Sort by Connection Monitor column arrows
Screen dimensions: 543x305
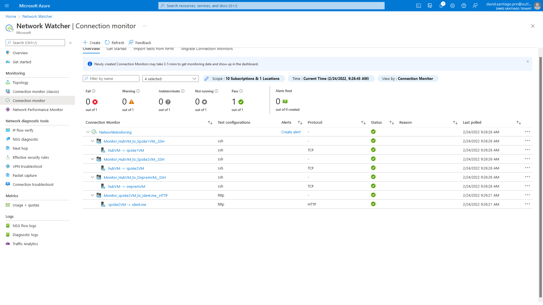pyautogui.click(x=210, y=123)
